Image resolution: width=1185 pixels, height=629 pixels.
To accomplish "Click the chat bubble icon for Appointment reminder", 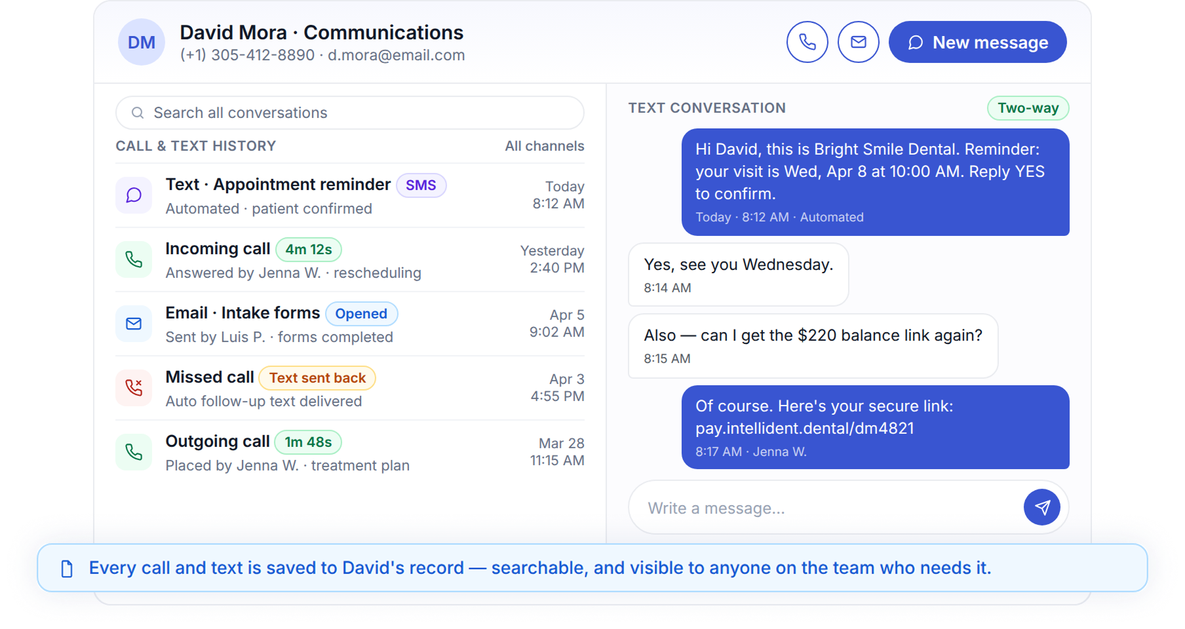I will 134,195.
